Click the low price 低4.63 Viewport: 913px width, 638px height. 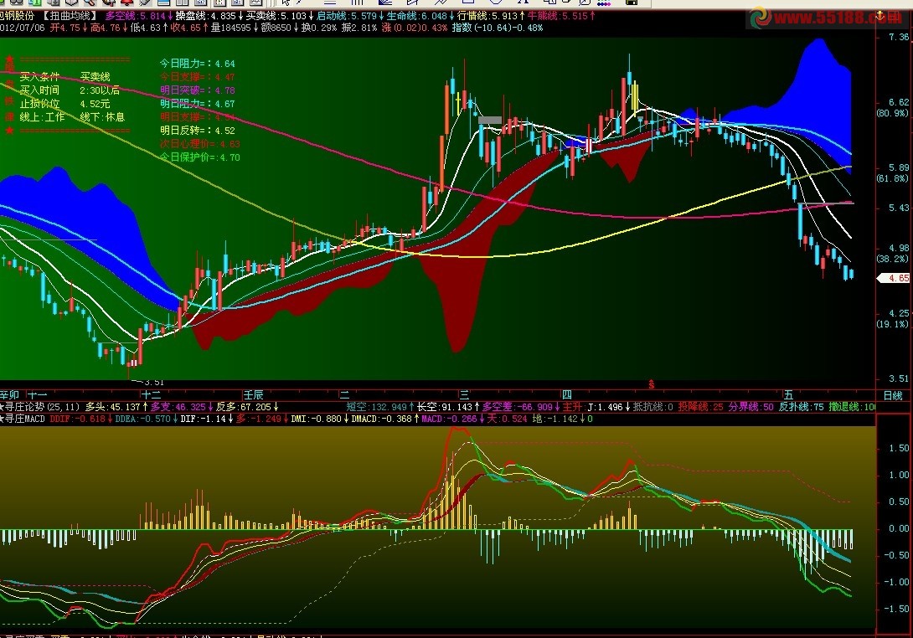click(145, 28)
